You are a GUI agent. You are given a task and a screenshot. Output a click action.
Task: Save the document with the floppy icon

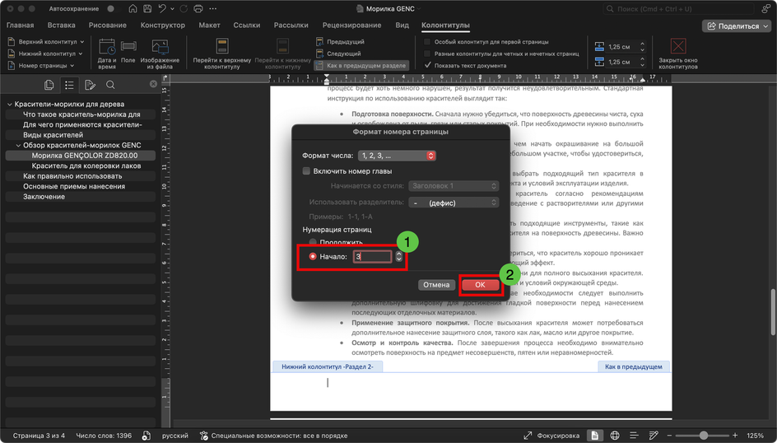coord(147,8)
